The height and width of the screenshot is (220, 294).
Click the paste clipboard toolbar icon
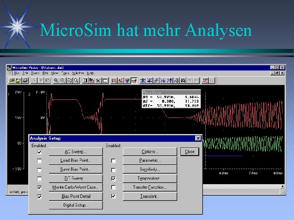tap(48, 81)
